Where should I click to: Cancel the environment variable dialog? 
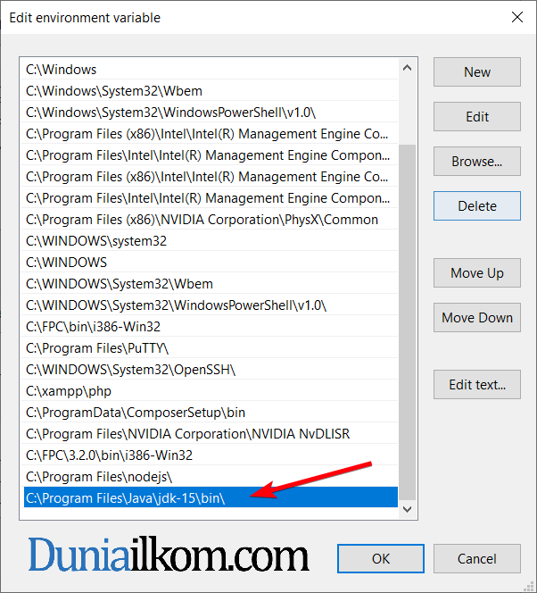coord(477,558)
